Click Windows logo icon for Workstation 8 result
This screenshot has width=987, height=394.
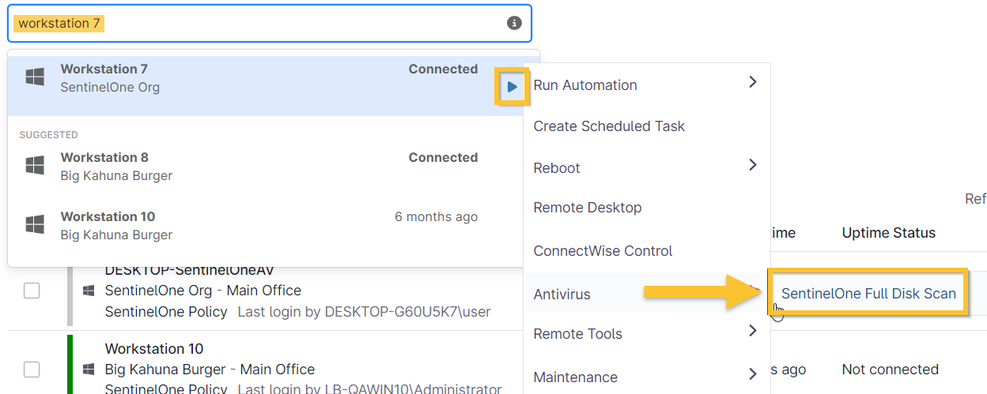click(35, 166)
